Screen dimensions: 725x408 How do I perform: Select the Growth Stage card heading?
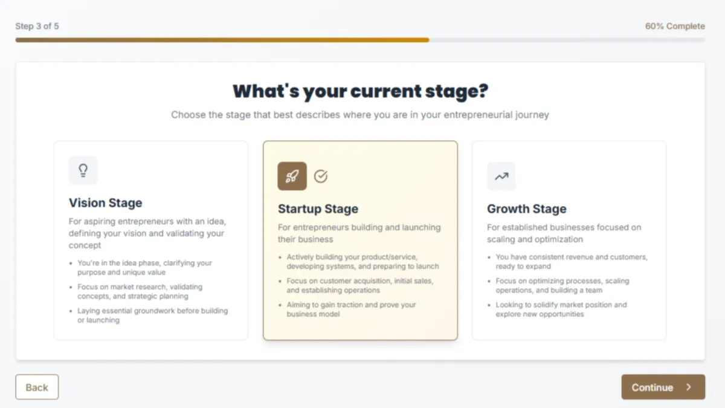point(526,209)
